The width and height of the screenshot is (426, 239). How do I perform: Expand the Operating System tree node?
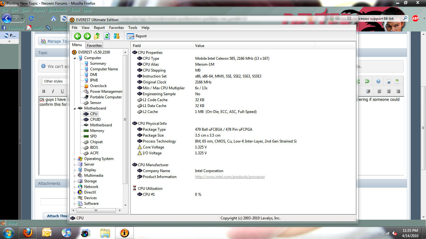tap(75, 159)
